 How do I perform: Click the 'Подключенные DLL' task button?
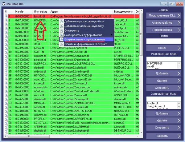click(164, 16)
